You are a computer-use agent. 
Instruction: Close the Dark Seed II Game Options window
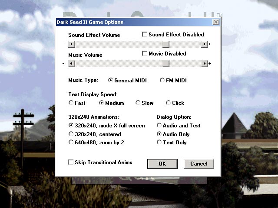[216, 22]
